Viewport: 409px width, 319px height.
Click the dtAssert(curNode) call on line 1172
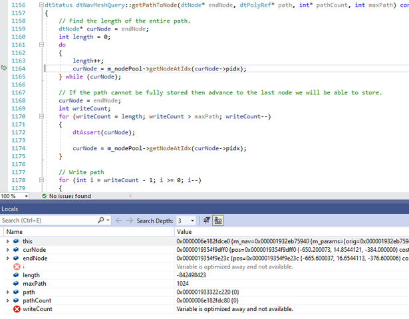point(104,132)
